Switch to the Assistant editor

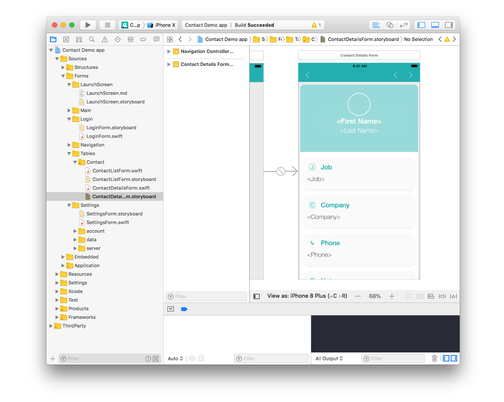pyautogui.click(x=390, y=25)
